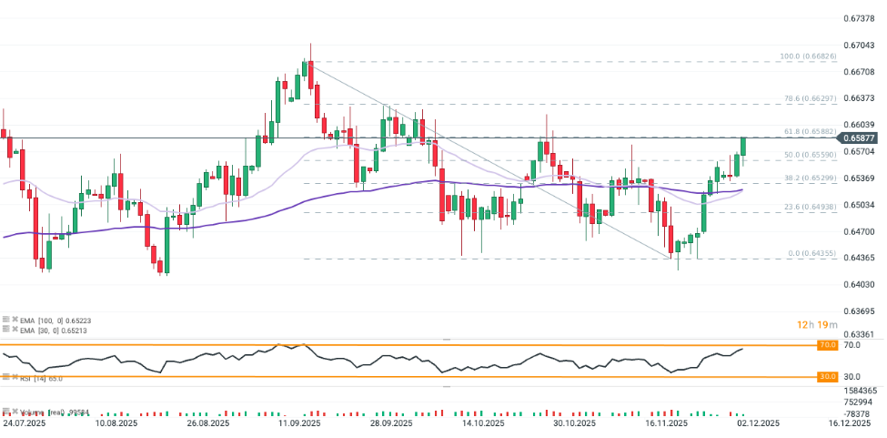
Task: Click the current price label 0.65877
Action: click(860, 138)
